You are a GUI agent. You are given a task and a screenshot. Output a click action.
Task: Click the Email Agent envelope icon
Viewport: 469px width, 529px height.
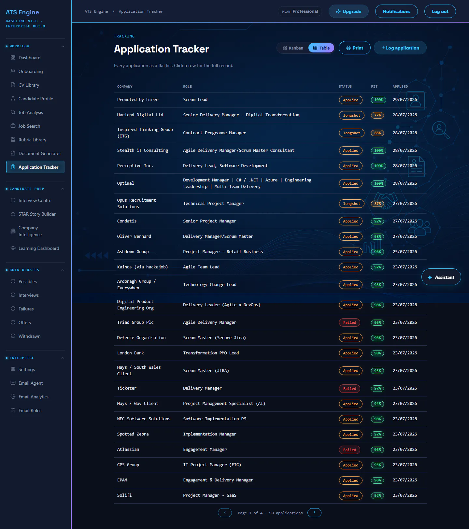coord(13,383)
